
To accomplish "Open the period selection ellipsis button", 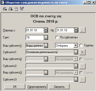I will point(82,30).
